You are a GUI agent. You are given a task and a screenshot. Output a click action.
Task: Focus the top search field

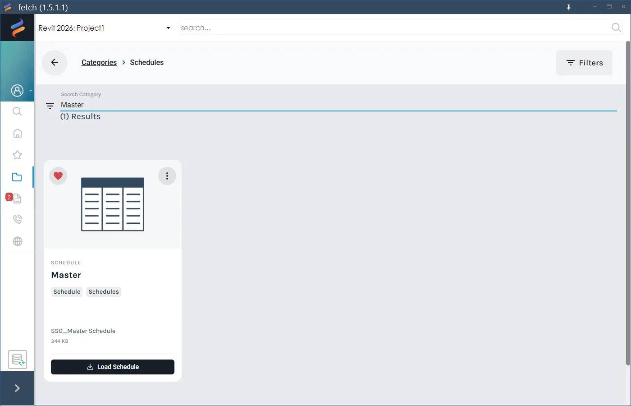pyautogui.click(x=394, y=28)
